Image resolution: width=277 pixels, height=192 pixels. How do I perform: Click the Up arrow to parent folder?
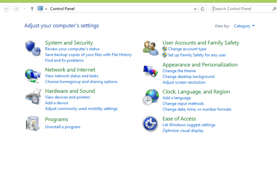[32, 9]
